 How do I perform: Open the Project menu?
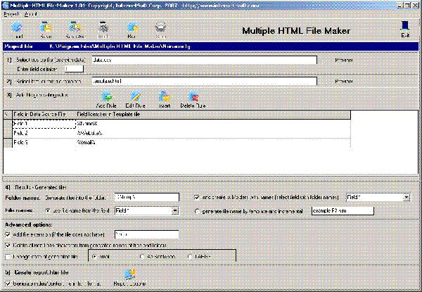11,13
